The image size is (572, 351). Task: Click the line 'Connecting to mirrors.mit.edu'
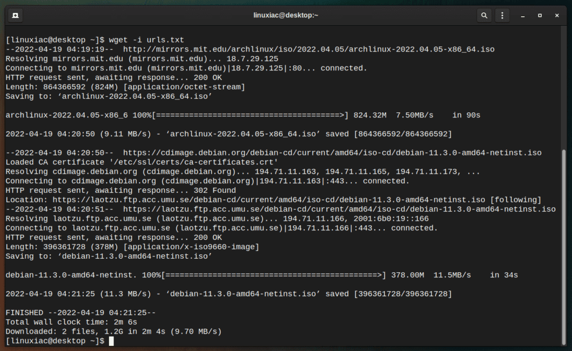(x=187, y=68)
